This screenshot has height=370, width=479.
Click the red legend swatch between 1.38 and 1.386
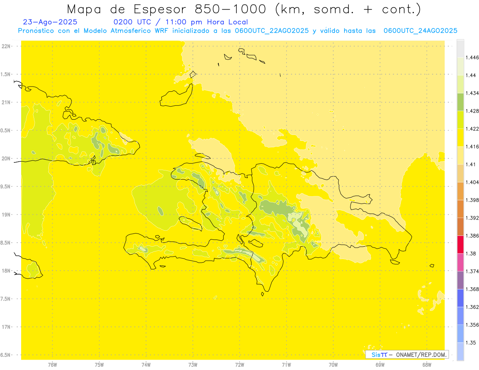coord(460,244)
